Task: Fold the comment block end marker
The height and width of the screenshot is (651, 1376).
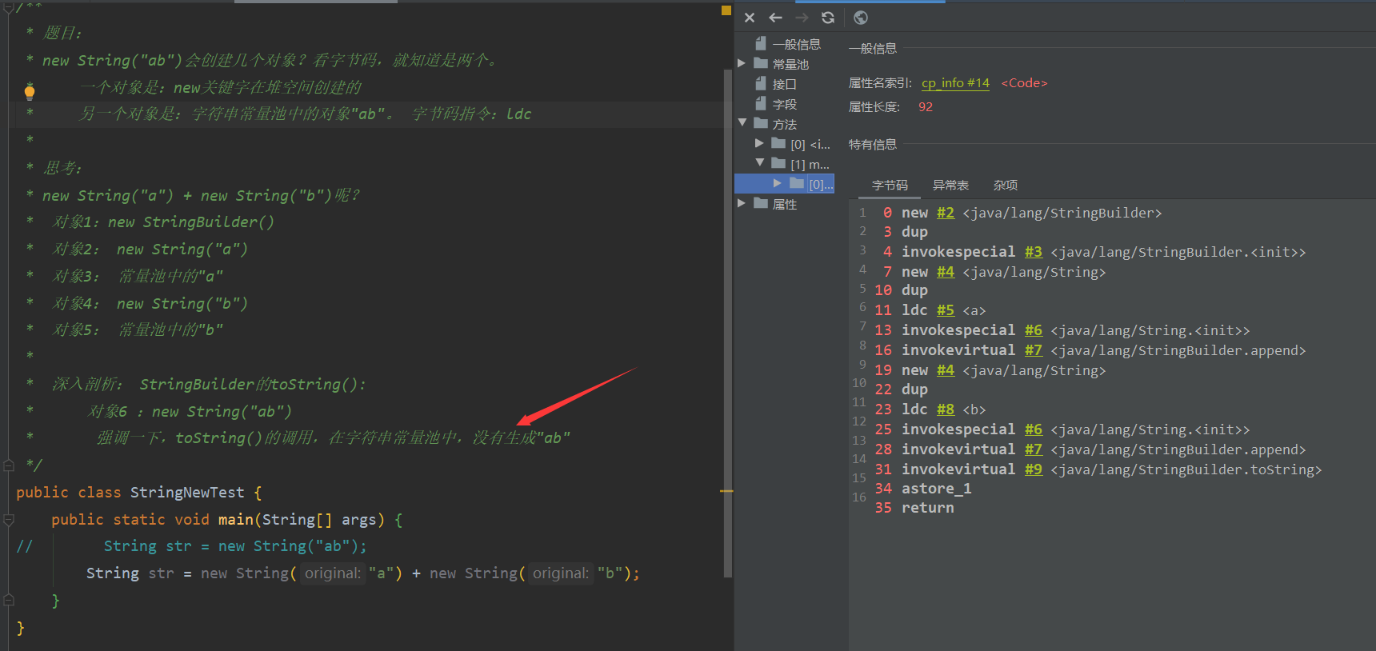Action: click(9, 465)
